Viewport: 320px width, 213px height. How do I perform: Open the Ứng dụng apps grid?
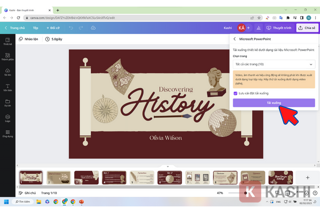(7, 133)
